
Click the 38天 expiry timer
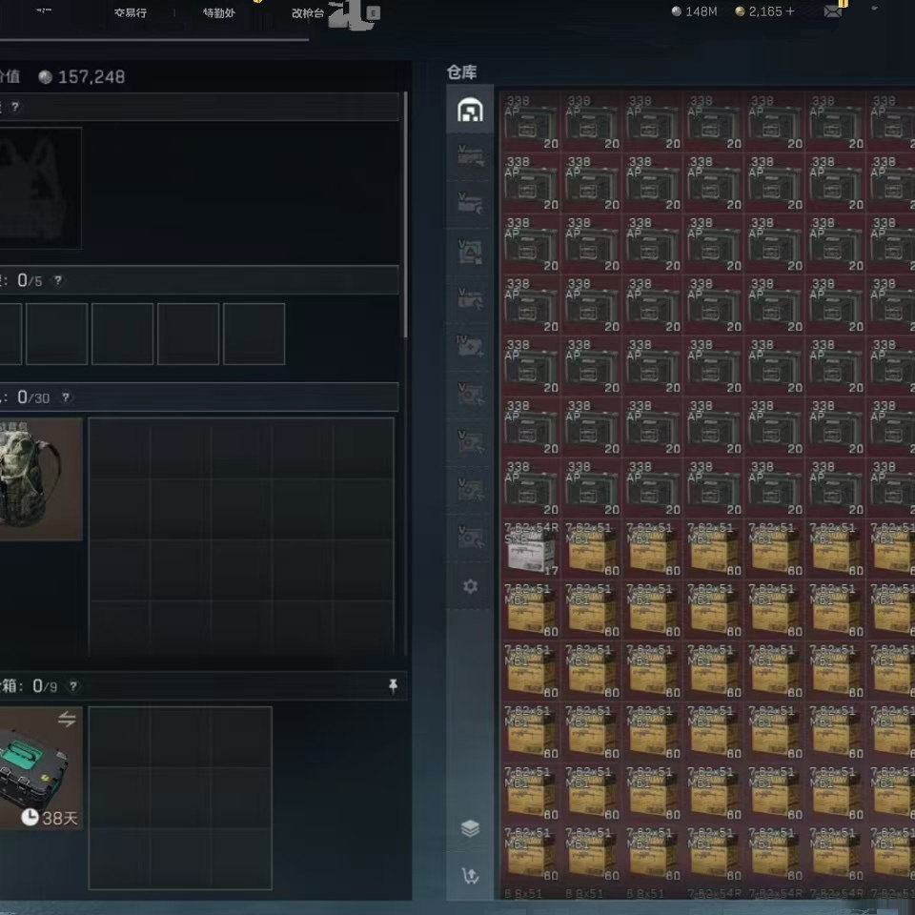pos(50,818)
